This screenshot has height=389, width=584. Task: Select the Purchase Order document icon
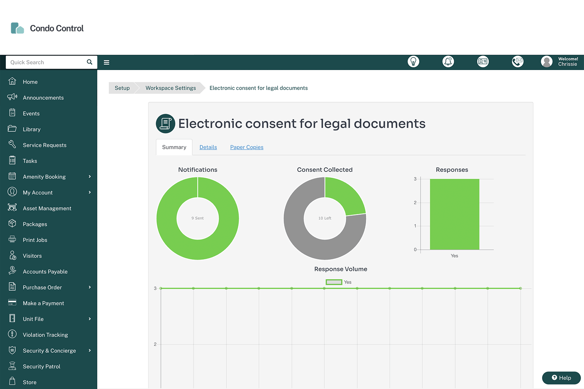coord(12,287)
